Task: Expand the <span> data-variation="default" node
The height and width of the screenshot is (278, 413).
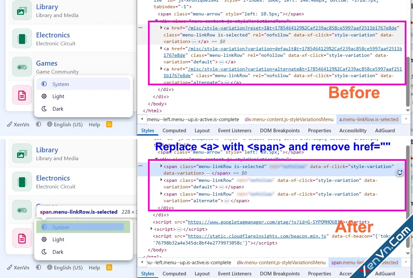Action: 161,180
